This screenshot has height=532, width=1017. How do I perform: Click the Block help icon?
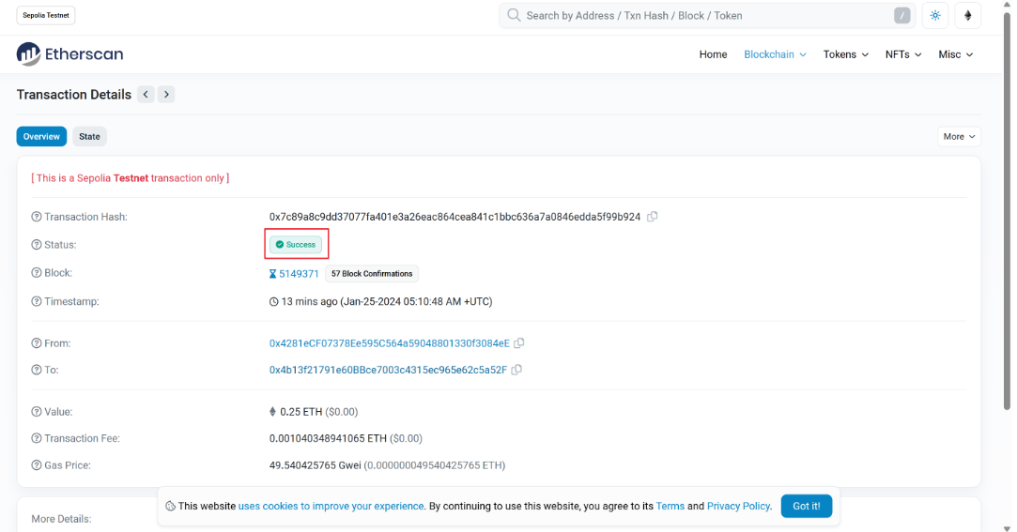[37, 273]
